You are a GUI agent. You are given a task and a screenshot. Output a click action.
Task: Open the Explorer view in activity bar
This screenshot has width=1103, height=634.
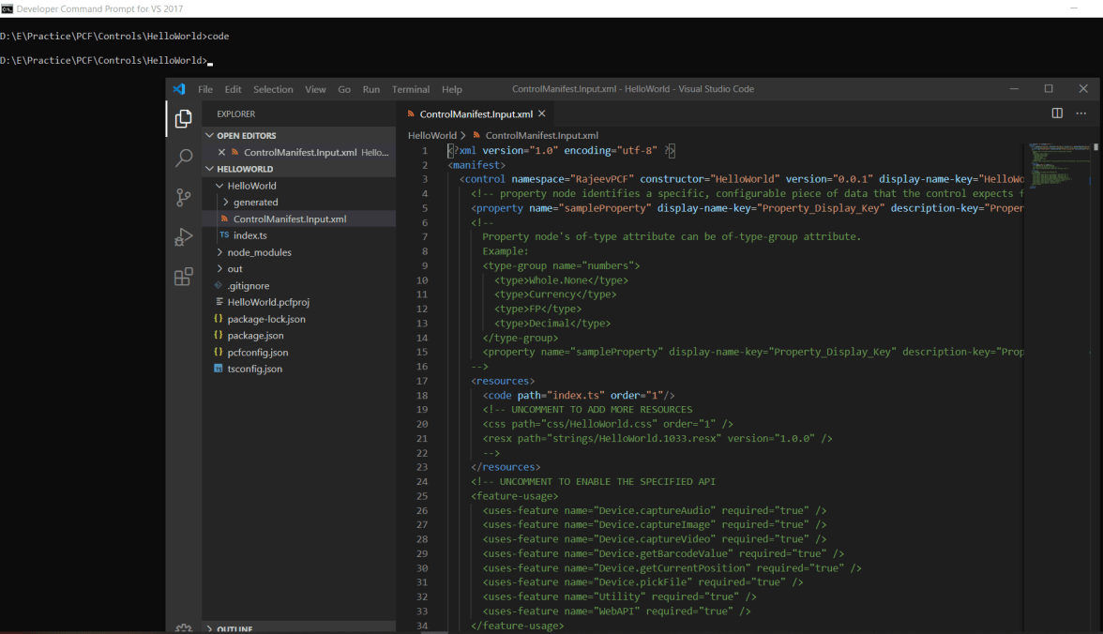coord(184,118)
